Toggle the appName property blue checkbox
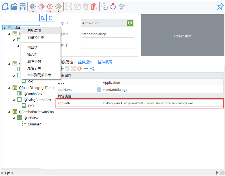This screenshot has width=225, height=176. (x=99, y=90)
